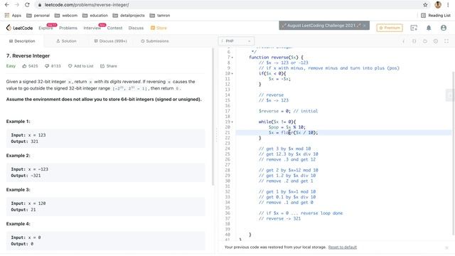Open the webcom bookmarks folder
Viewport: 455px width, 256px height.
point(66,16)
